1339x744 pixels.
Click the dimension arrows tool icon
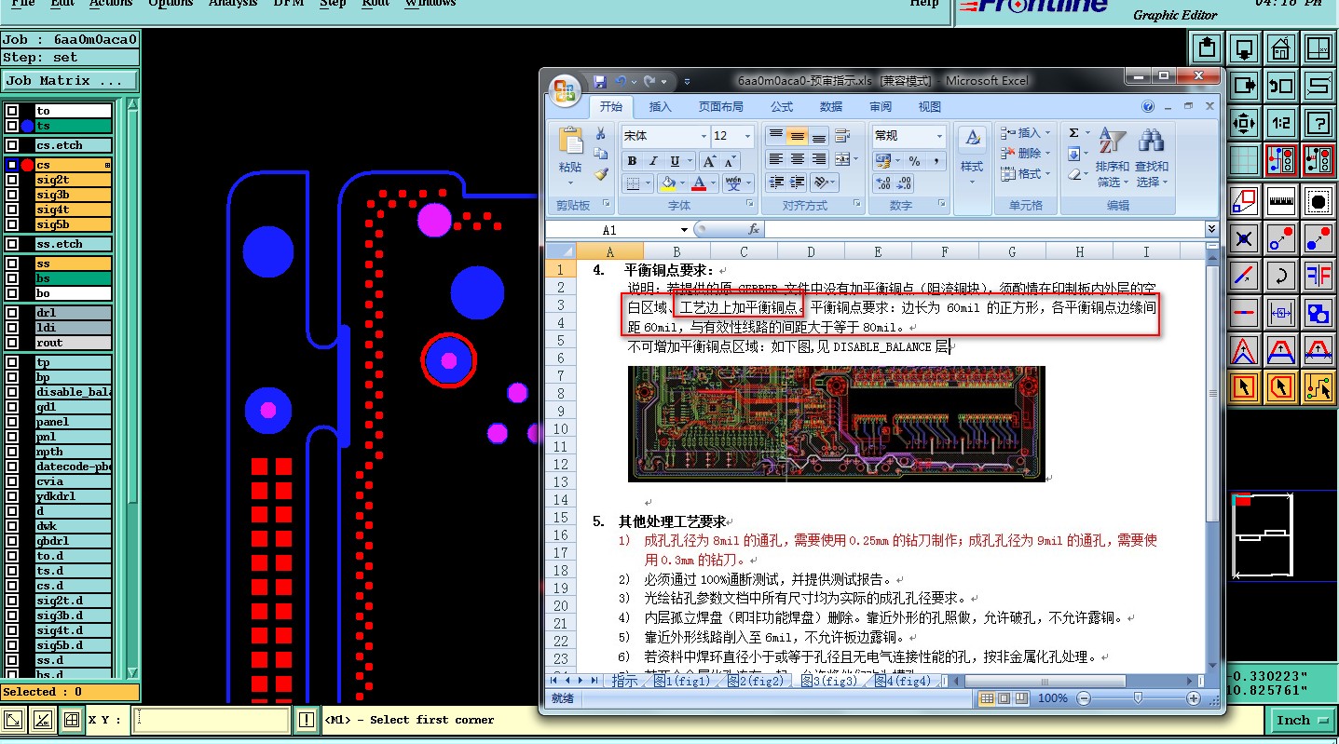[1282, 313]
